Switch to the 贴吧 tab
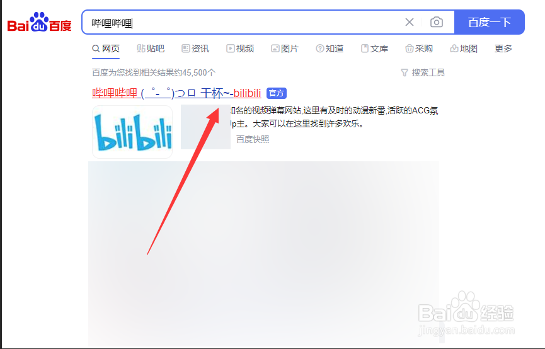The width and height of the screenshot is (545, 349). click(x=151, y=49)
